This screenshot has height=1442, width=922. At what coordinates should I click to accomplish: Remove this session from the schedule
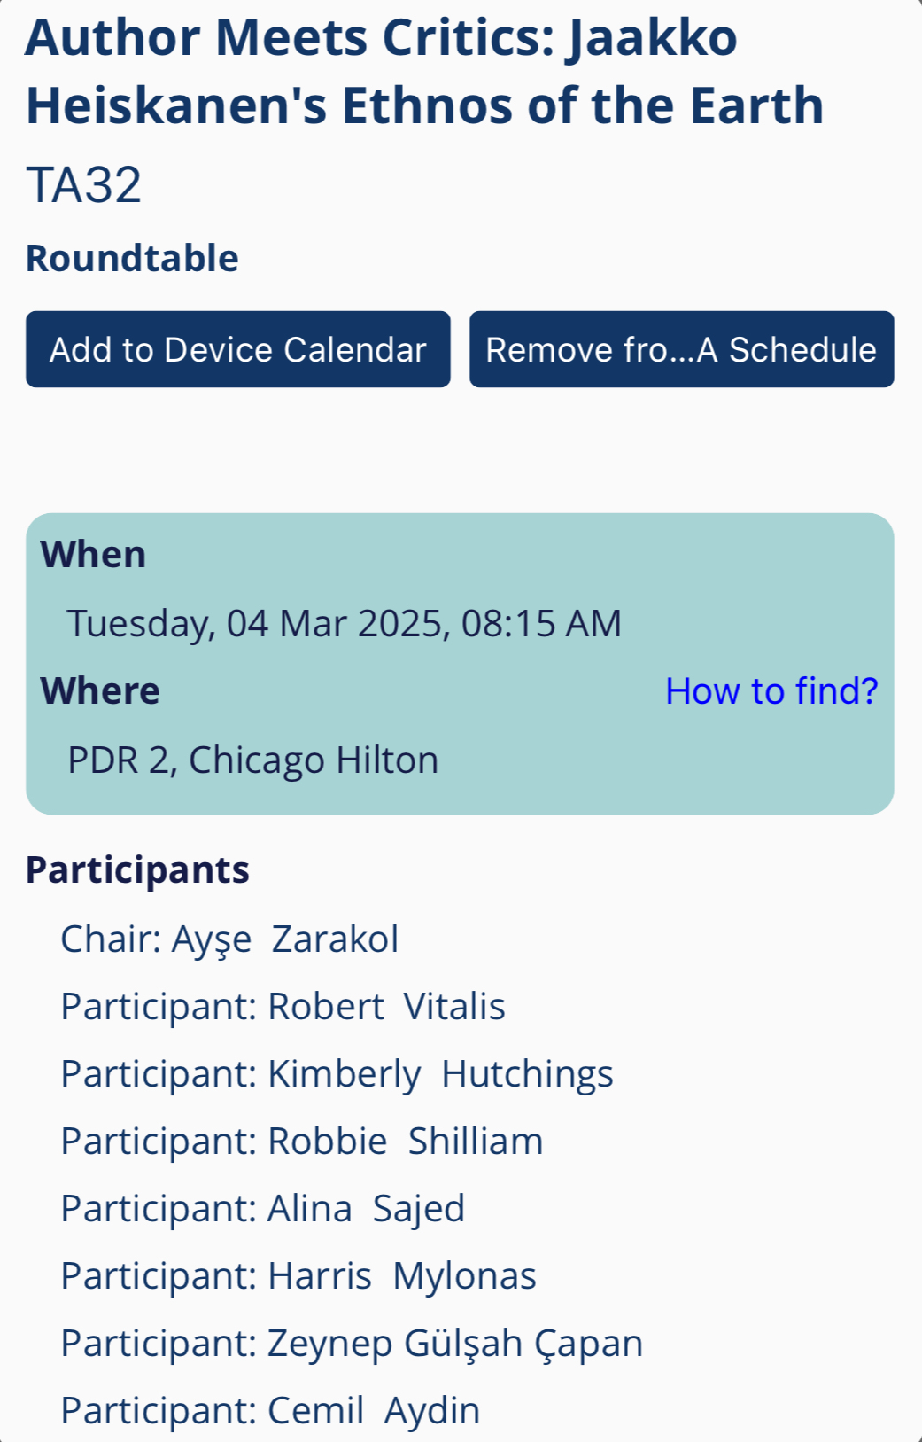pos(681,349)
